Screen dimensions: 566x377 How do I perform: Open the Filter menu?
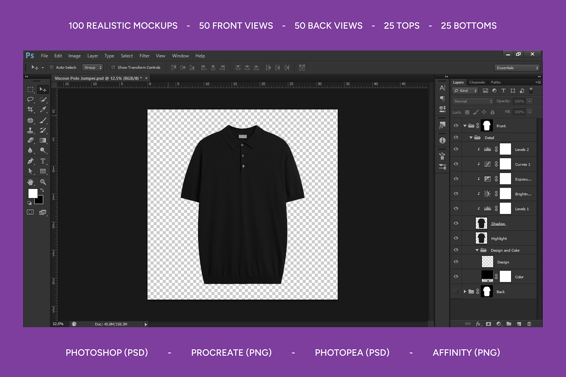click(x=144, y=56)
